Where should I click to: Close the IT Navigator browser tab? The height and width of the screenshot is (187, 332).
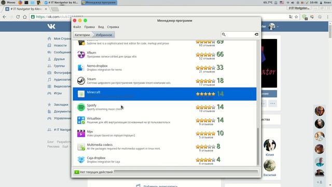46,9
